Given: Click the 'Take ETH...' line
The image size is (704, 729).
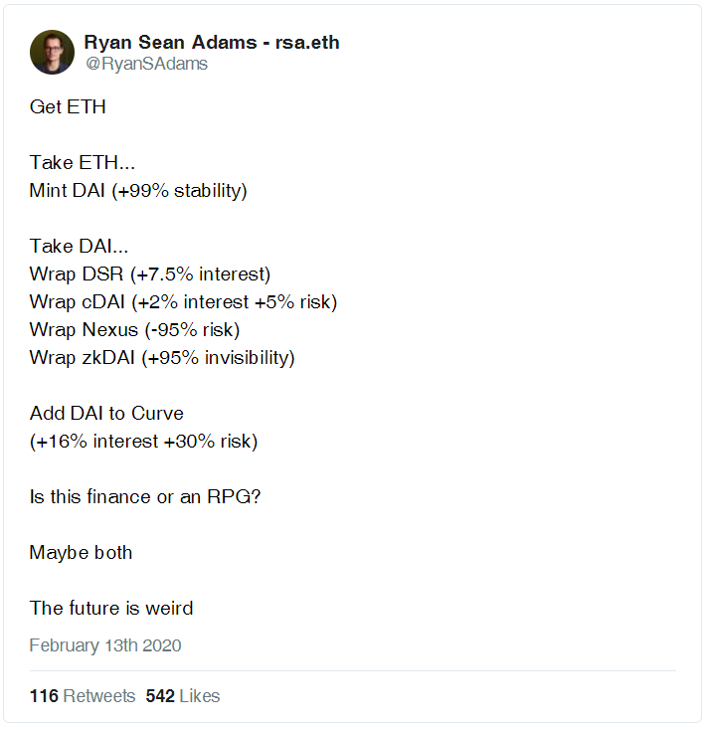Looking at the screenshot, I should pos(83,163).
